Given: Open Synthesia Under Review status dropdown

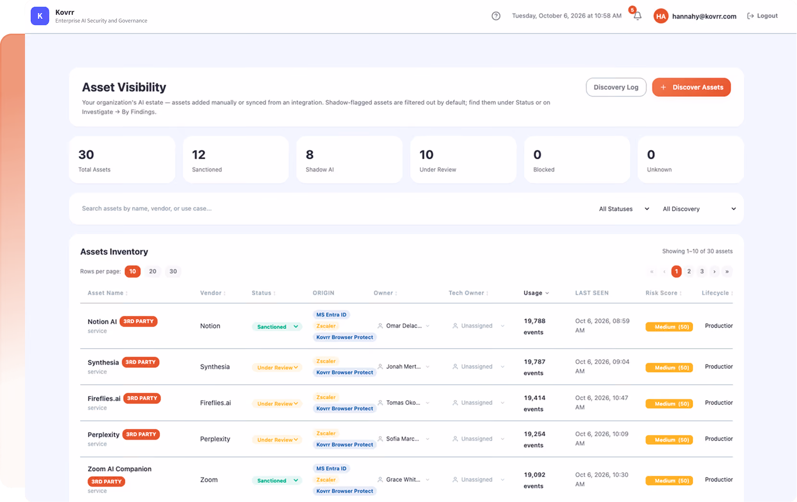Looking at the screenshot, I should pyautogui.click(x=277, y=367).
